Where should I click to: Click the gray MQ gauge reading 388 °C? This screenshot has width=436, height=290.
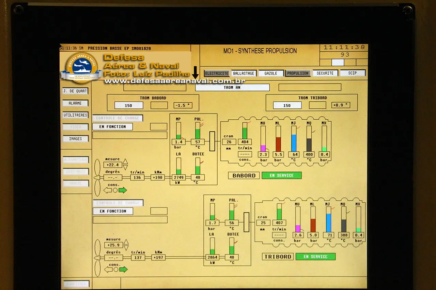pos(344,219)
